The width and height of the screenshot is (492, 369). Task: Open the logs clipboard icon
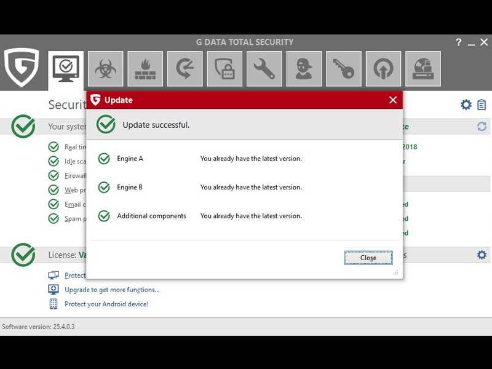(482, 105)
